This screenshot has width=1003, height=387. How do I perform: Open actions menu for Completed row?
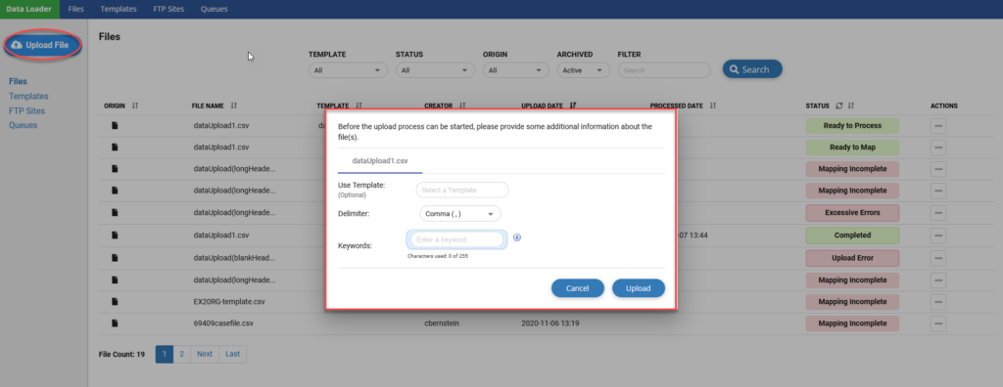938,236
